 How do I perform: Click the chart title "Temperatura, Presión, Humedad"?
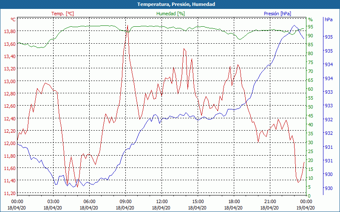coord(176,4)
